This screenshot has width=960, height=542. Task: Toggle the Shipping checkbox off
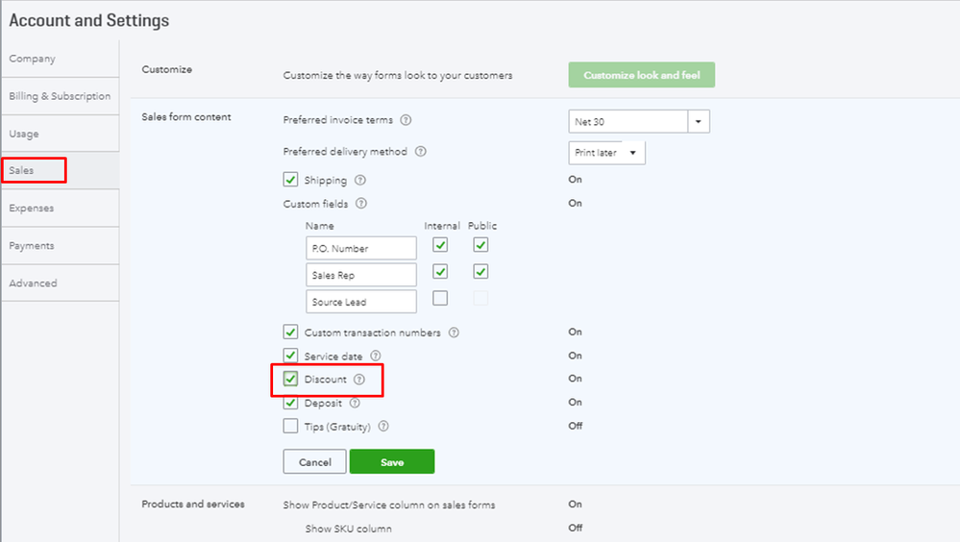291,180
